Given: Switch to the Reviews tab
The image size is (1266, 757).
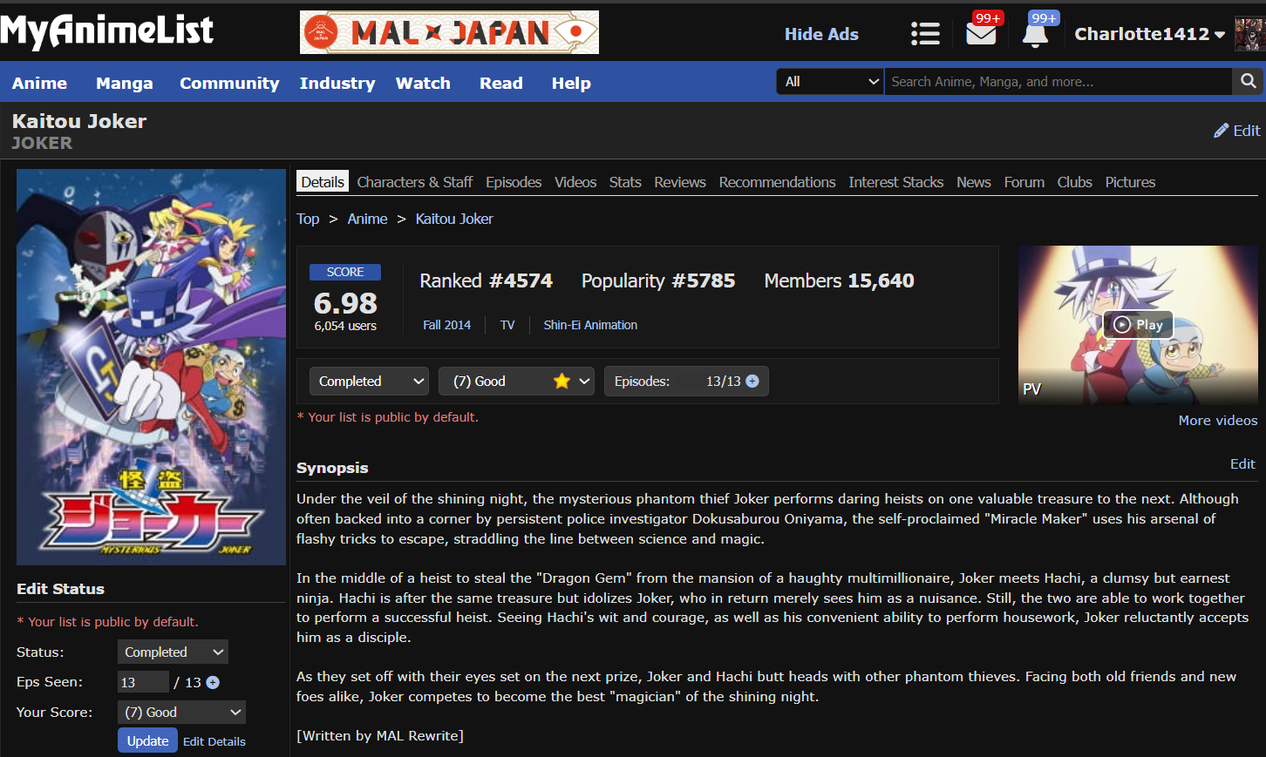Looking at the screenshot, I should pos(680,182).
